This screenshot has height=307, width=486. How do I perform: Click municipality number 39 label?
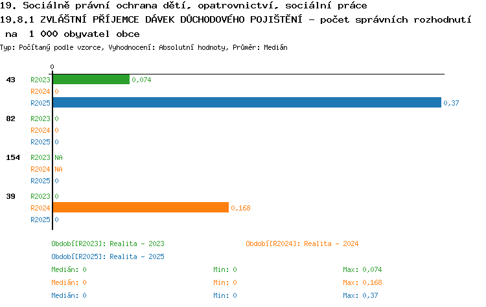click(x=10, y=196)
